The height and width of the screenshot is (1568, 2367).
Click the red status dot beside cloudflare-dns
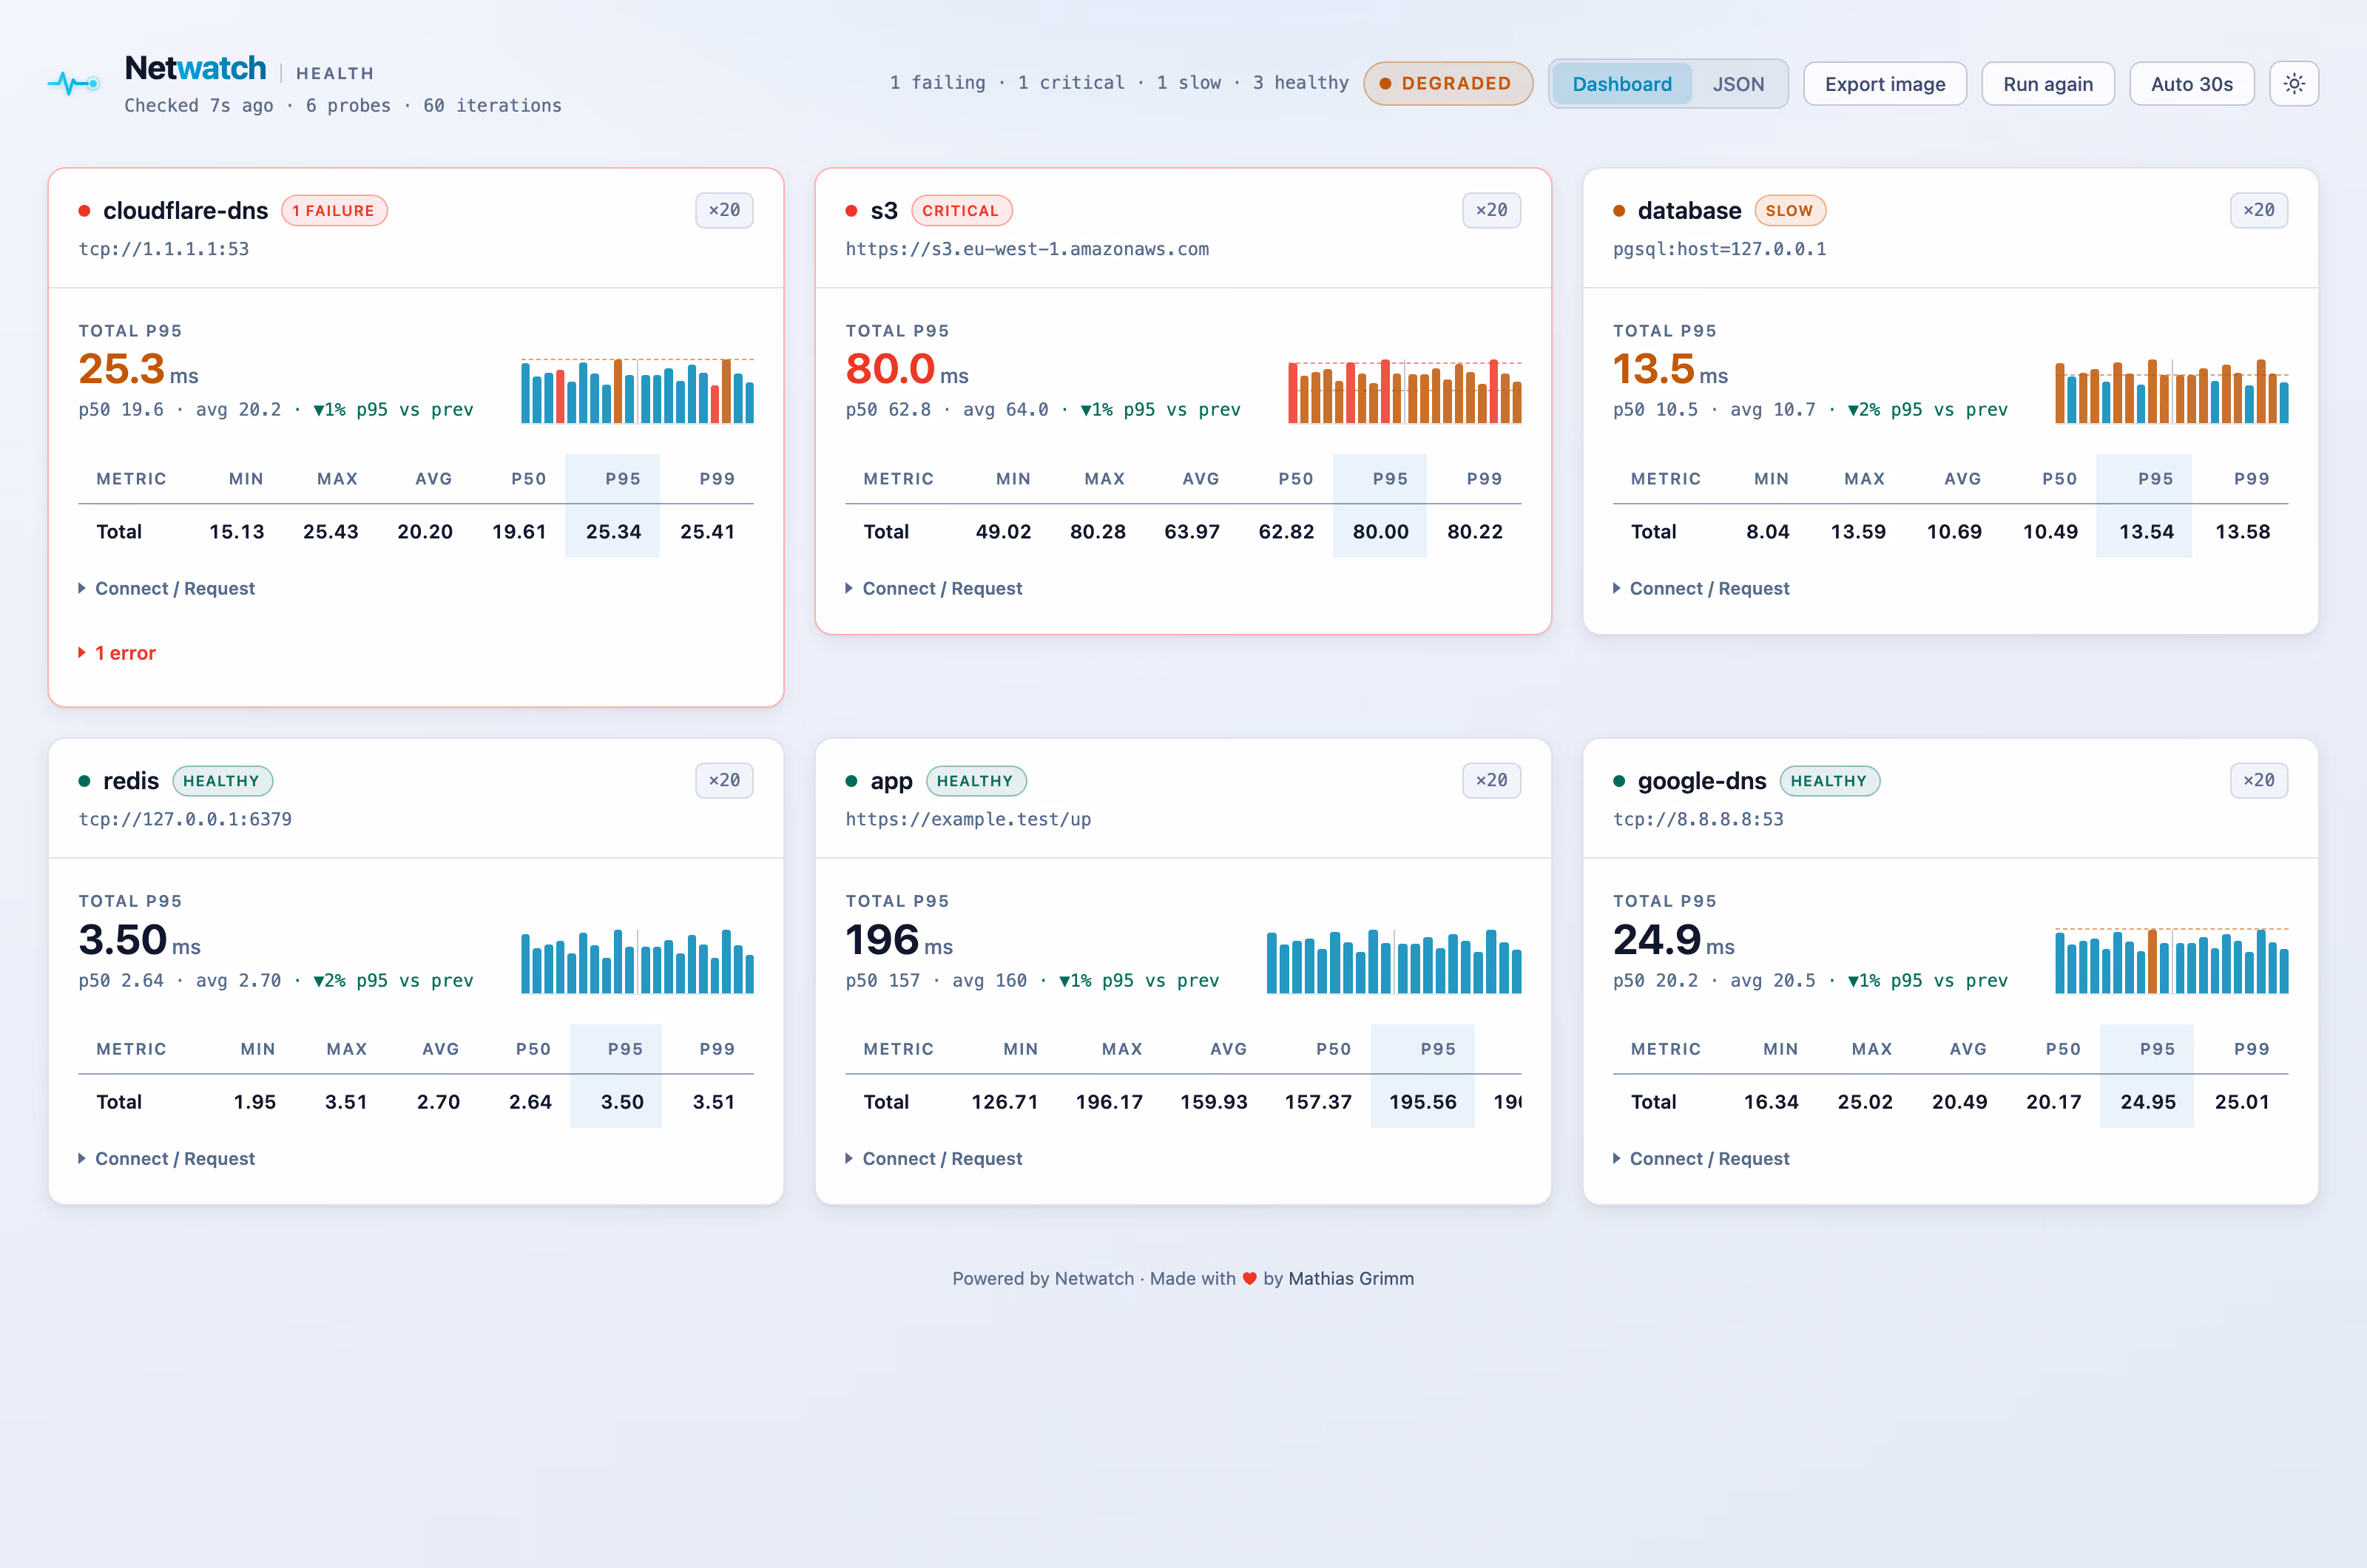[85, 211]
